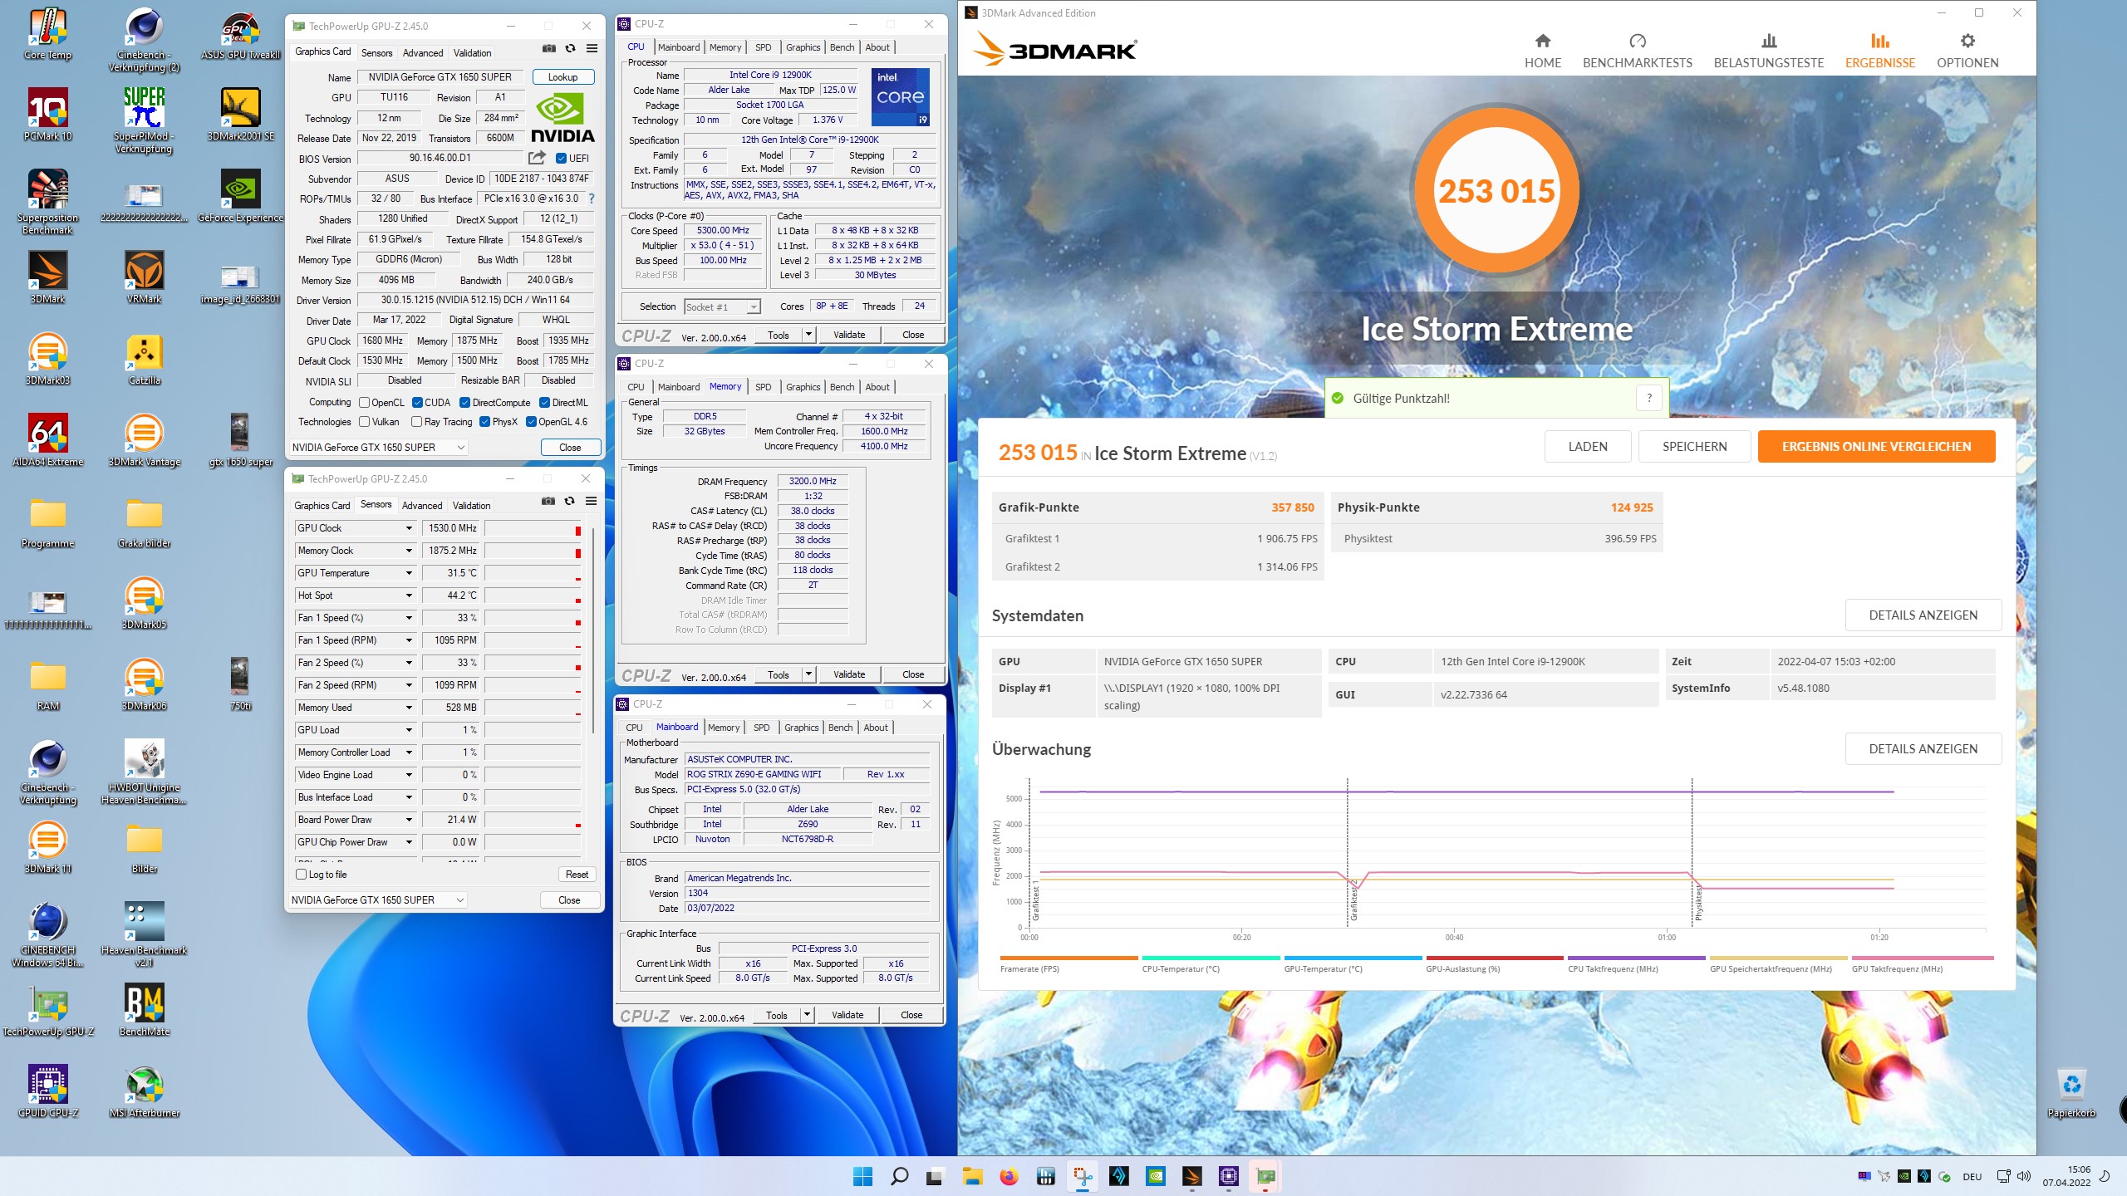
Task: Click Reset button in GPU-Z Sensors
Action: point(577,875)
